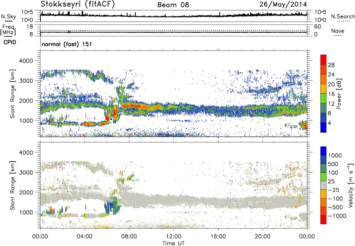Click the 'N.Search' legend label

343,16
